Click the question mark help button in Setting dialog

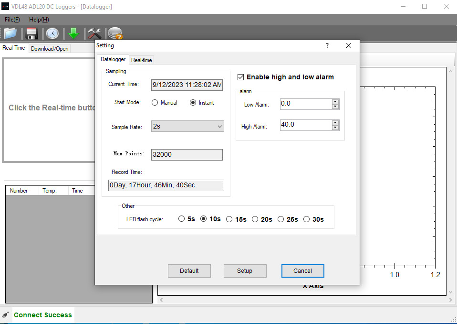(x=327, y=45)
